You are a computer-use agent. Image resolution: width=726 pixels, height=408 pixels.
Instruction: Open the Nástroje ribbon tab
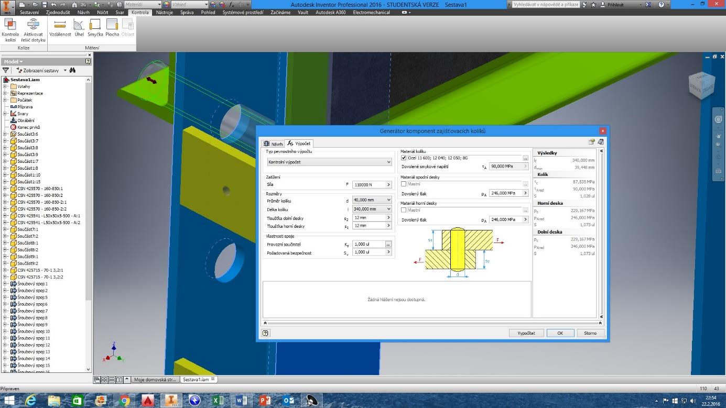[x=164, y=12]
